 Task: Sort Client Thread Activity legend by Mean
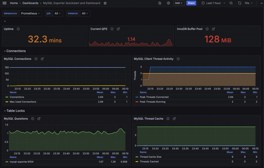[x=230, y=92]
